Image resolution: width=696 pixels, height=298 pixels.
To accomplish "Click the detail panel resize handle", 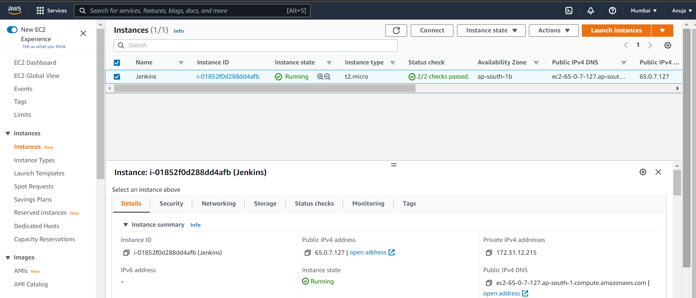I will [x=394, y=165].
